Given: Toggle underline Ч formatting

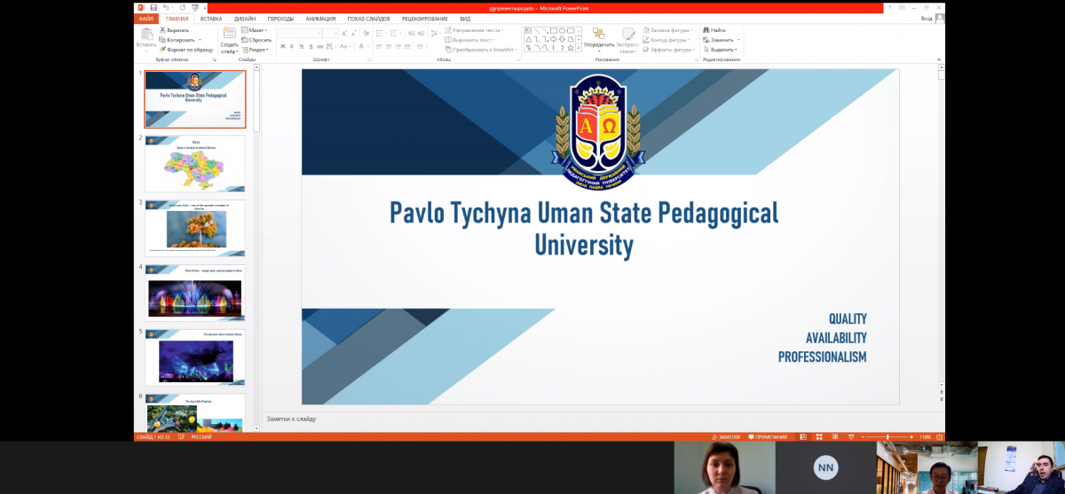Looking at the screenshot, I should point(300,46).
